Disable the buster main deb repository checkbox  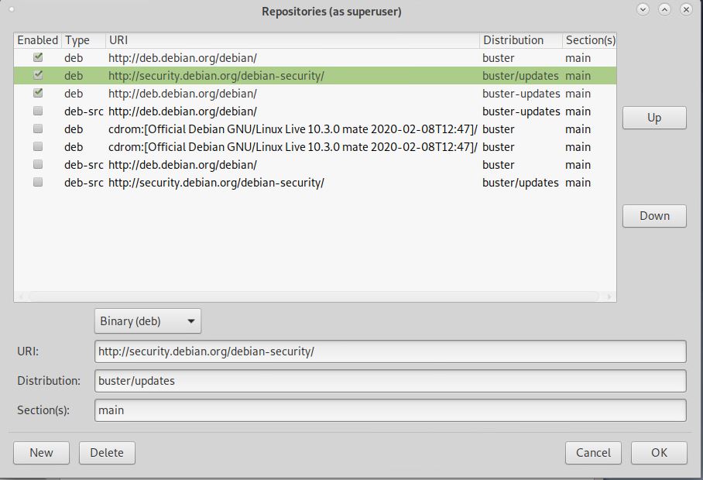coord(37,58)
